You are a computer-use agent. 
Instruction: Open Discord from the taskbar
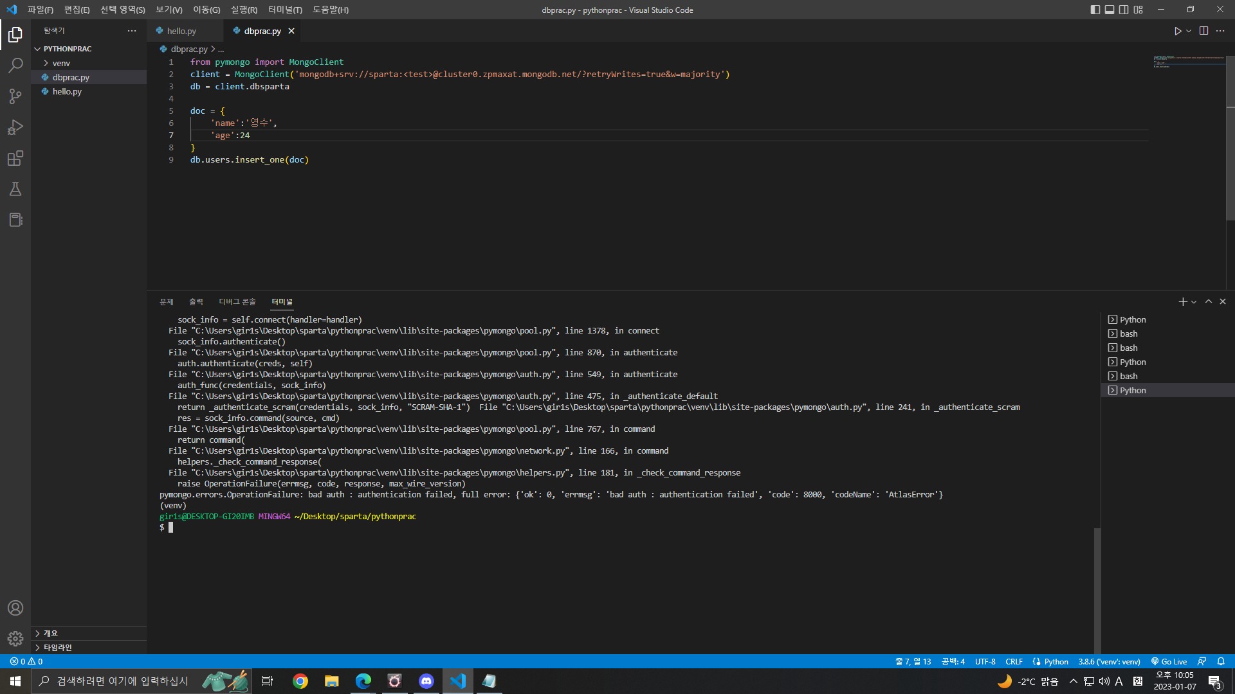pos(426,681)
